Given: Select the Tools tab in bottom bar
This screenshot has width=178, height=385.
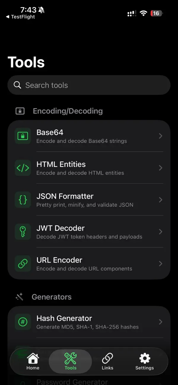Looking at the screenshot, I should click(70, 361).
